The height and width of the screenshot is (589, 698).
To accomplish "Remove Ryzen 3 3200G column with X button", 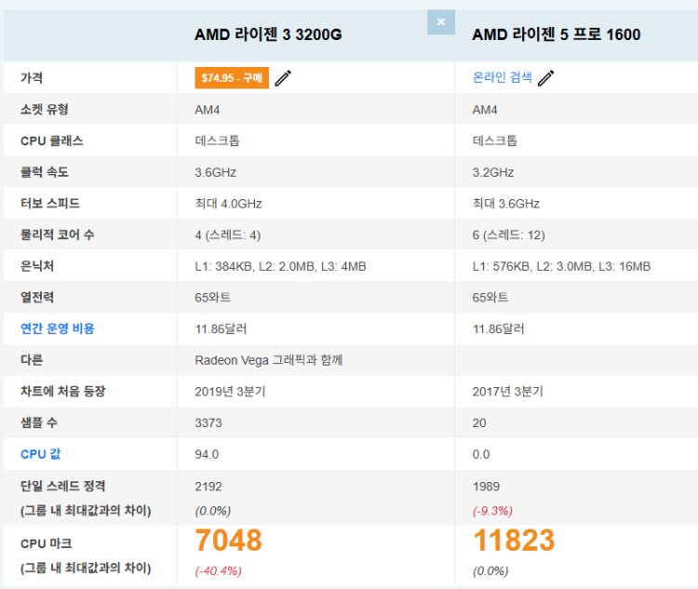I will point(441,21).
